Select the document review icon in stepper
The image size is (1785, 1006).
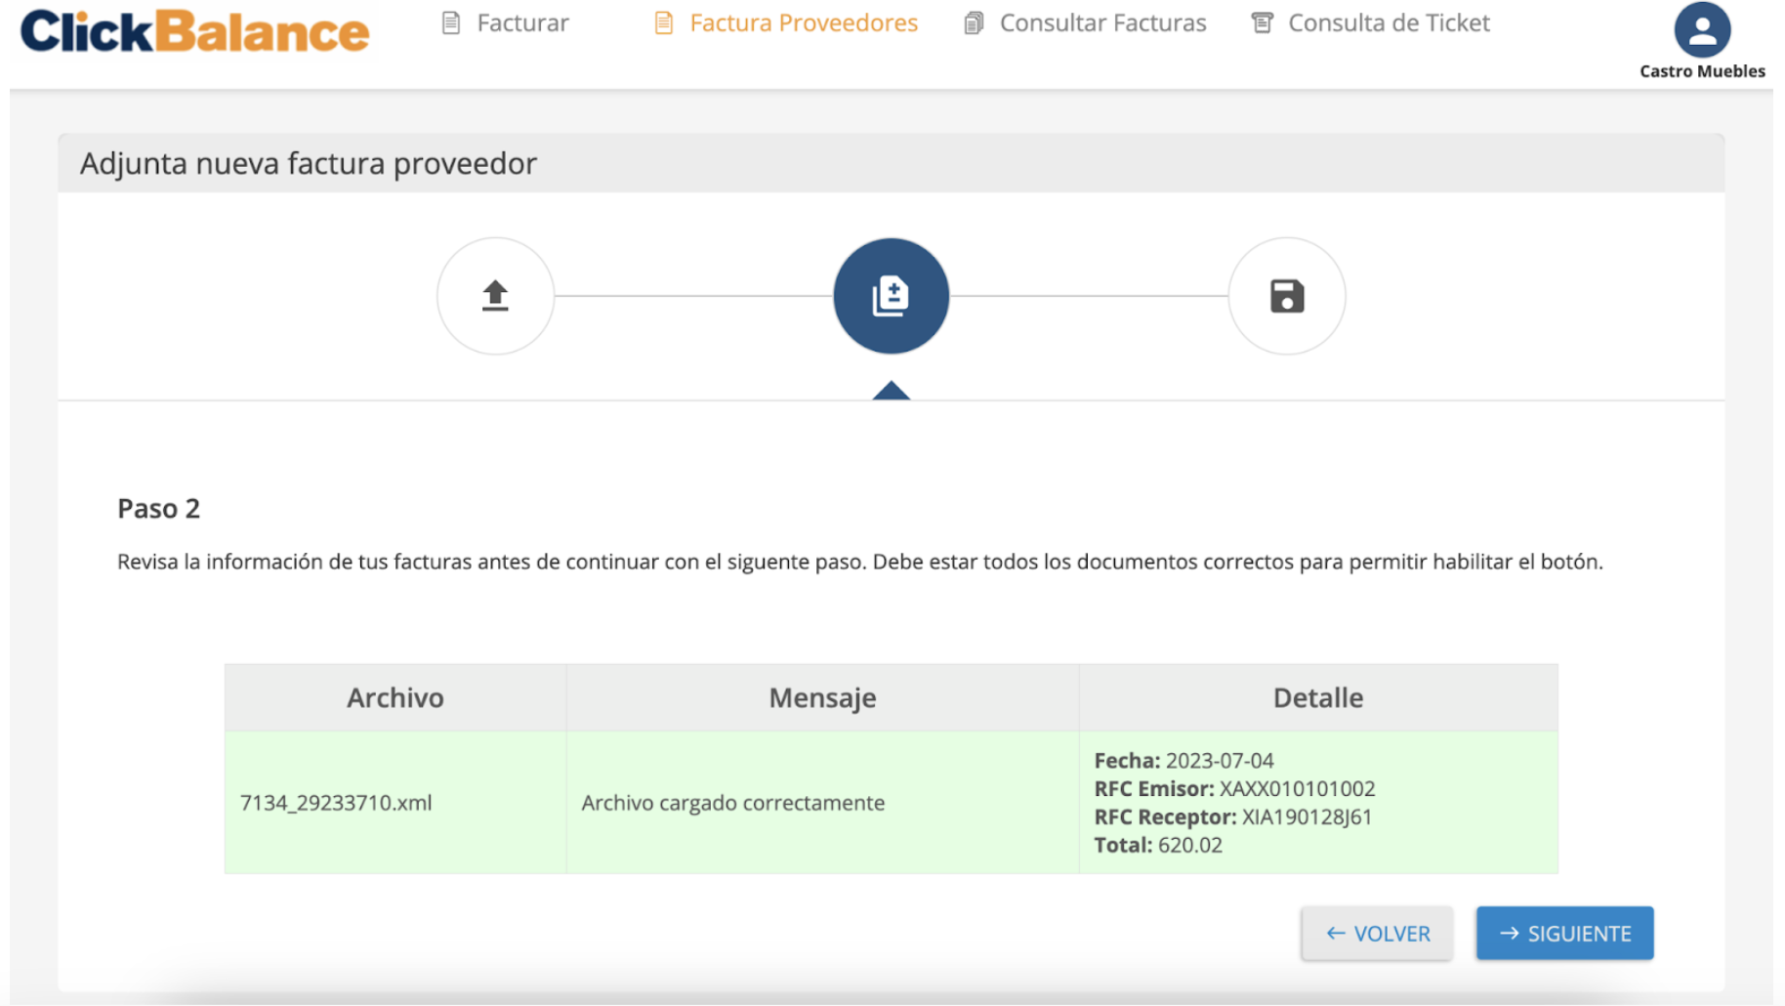tap(890, 295)
